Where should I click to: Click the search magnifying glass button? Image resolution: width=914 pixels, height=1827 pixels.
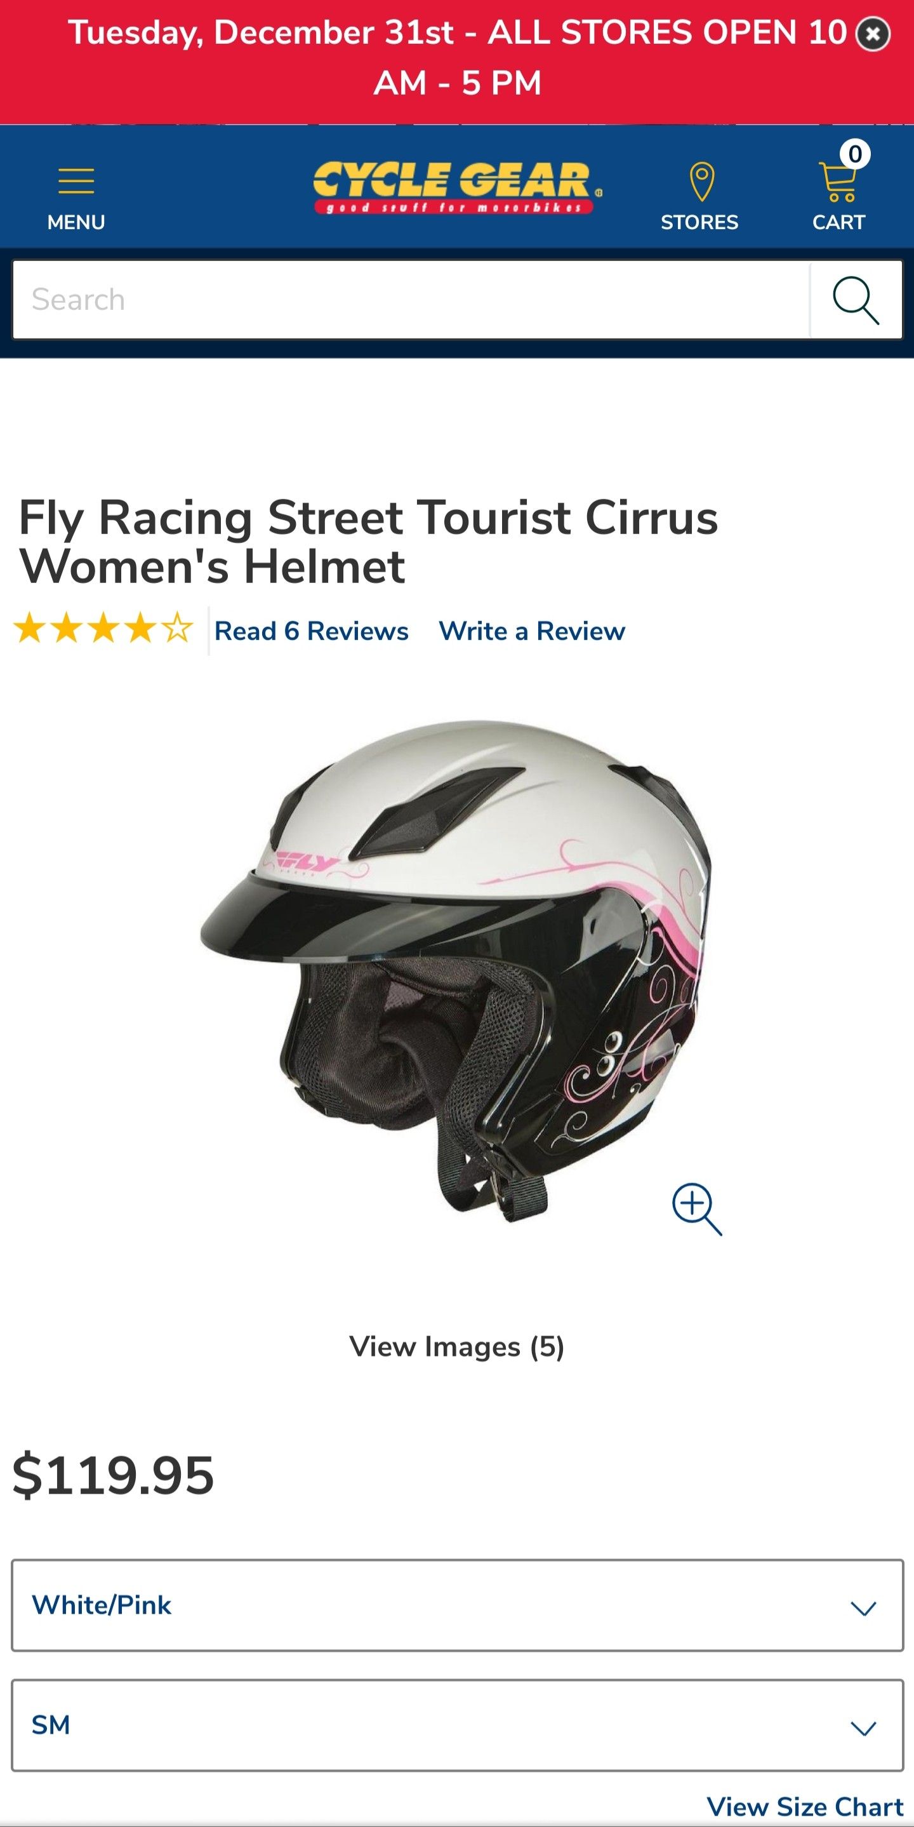[856, 300]
